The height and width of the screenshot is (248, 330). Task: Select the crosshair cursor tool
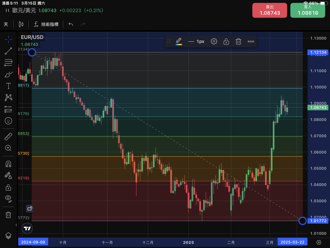(x=8, y=39)
